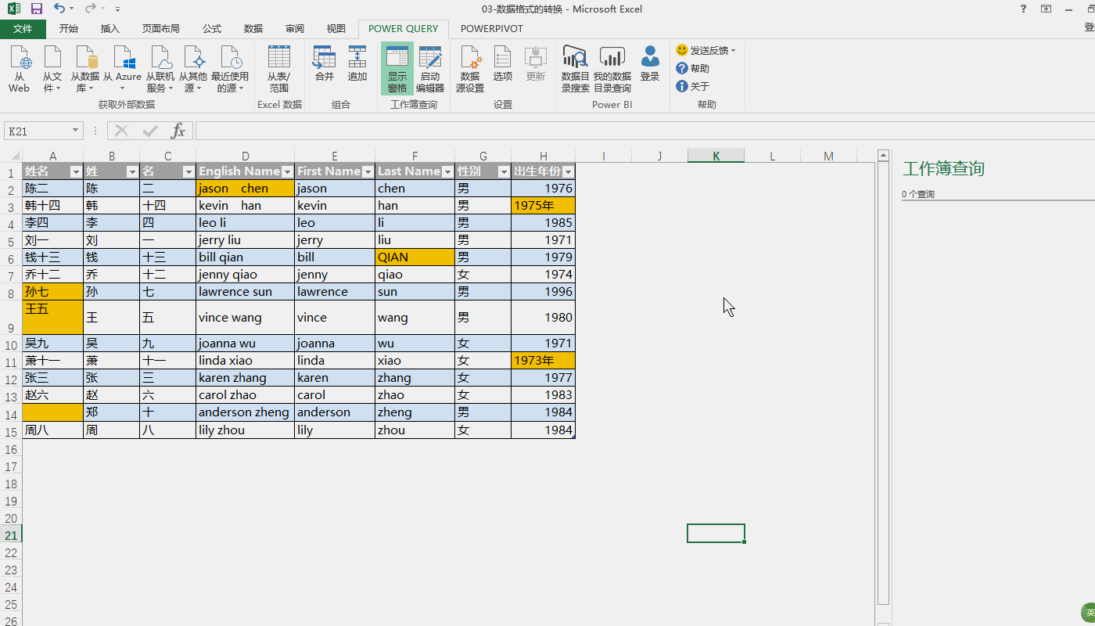Viewport: 1095px width, 626px height.
Task: Click From Table/Range (从表/范围) icon
Action: [278, 68]
